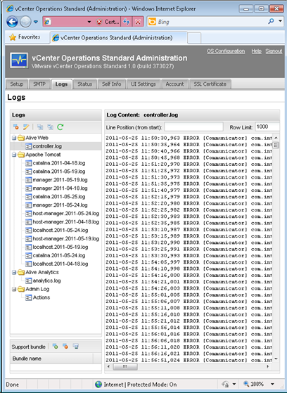The image size is (287, 393).
Task: Open Favorites star button
Action: pos(25,37)
